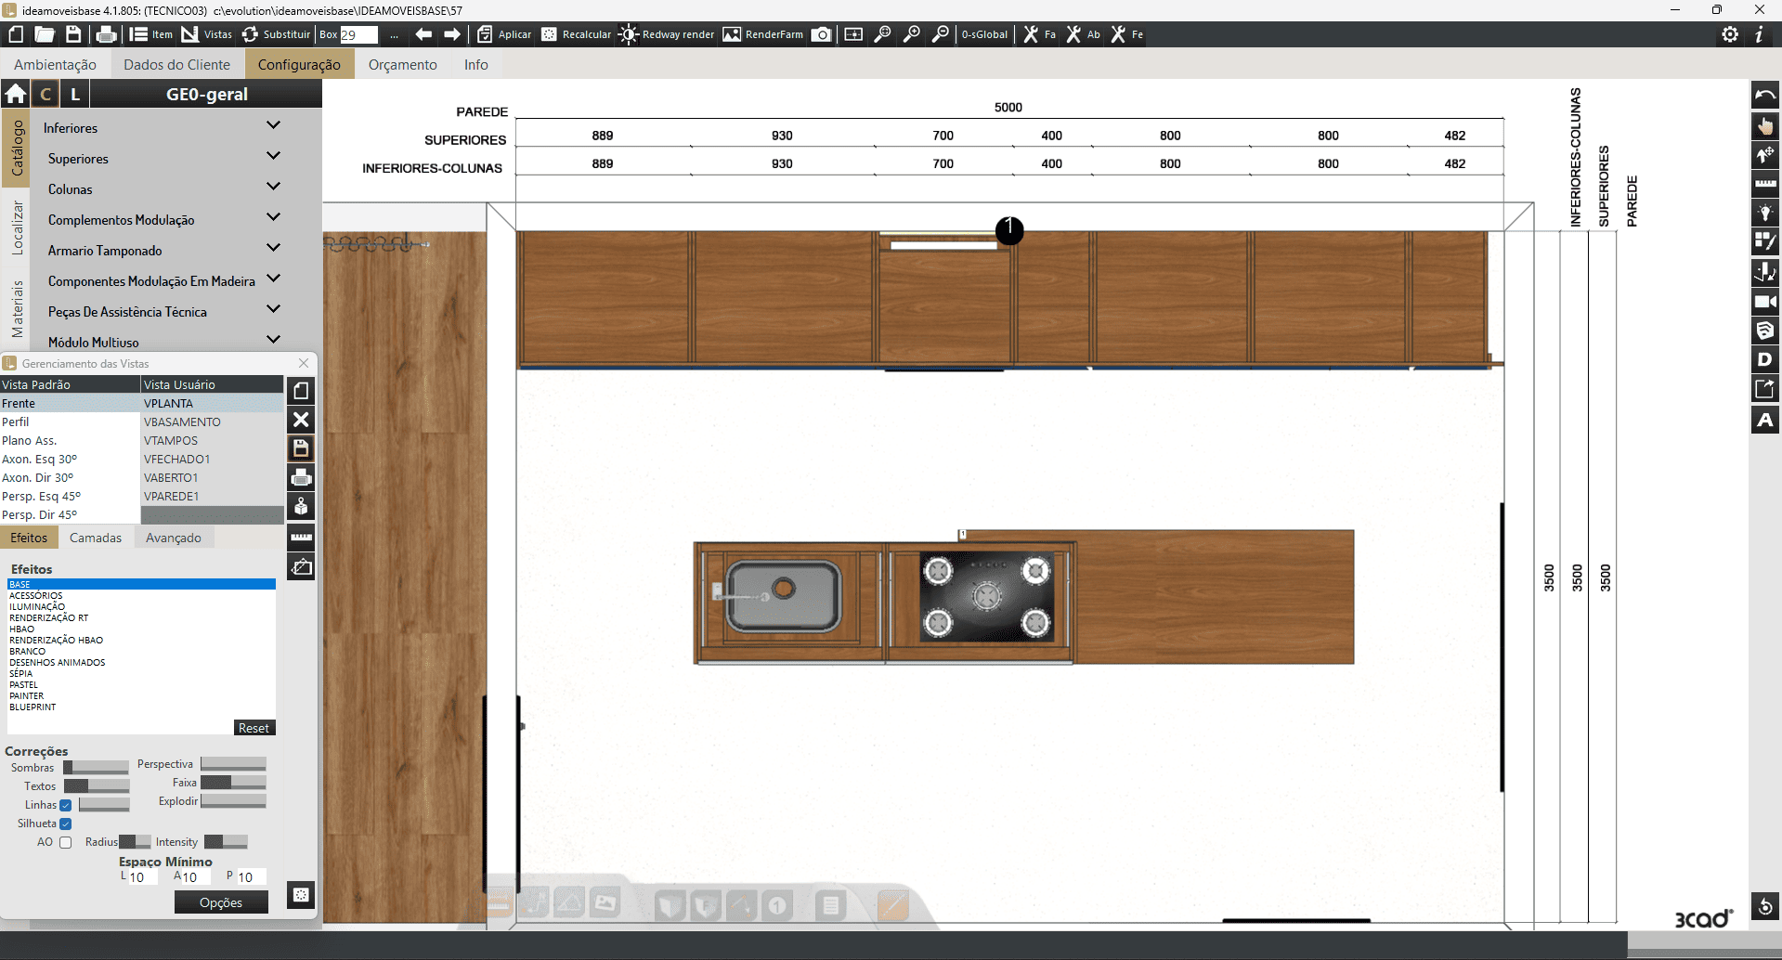Open the settings gear icon
The width and height of the screenshot is (1782, 960).
coord(1730,34)
